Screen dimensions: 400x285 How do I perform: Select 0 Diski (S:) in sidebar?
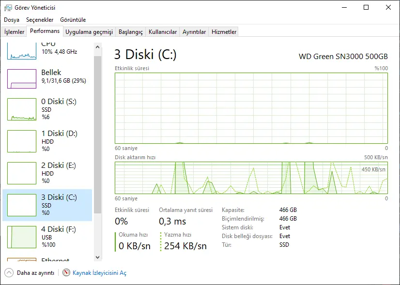pos(47,109)
